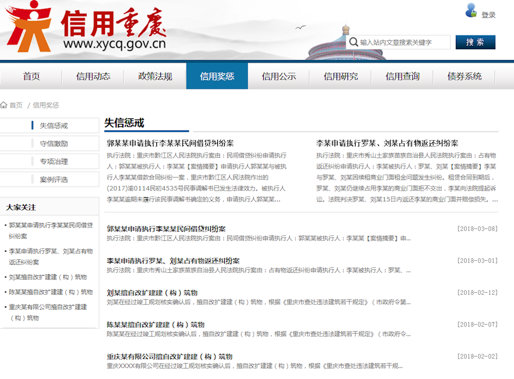514x379 pixels.
Task: Click the www.xycq.gov.cn URL text
Action: click(x=115, y=44)
